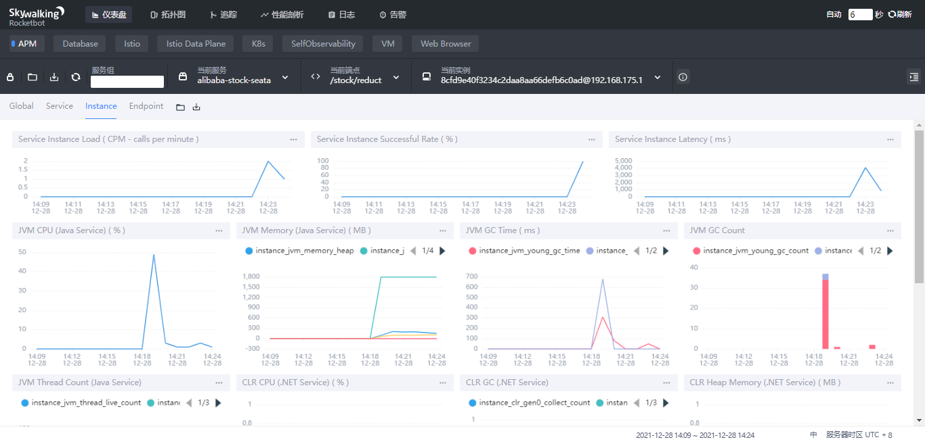The width and height of the screenshot is (925, 444).
Task: Toggle instance_clr_gen0_collect_count legend series
Action: point(529,403)
